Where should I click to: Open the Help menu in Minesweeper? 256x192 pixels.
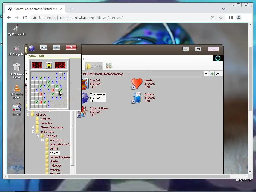tap(41, 56)
